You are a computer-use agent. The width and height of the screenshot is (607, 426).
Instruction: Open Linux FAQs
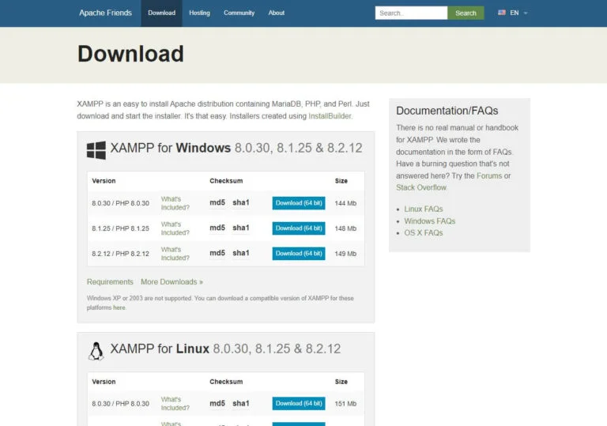pyautogui.click(x=424, y=209)
